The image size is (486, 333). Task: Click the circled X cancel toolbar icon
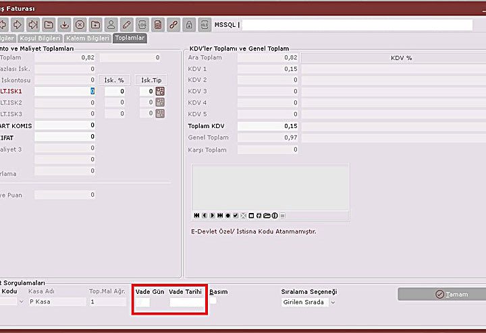80,25
